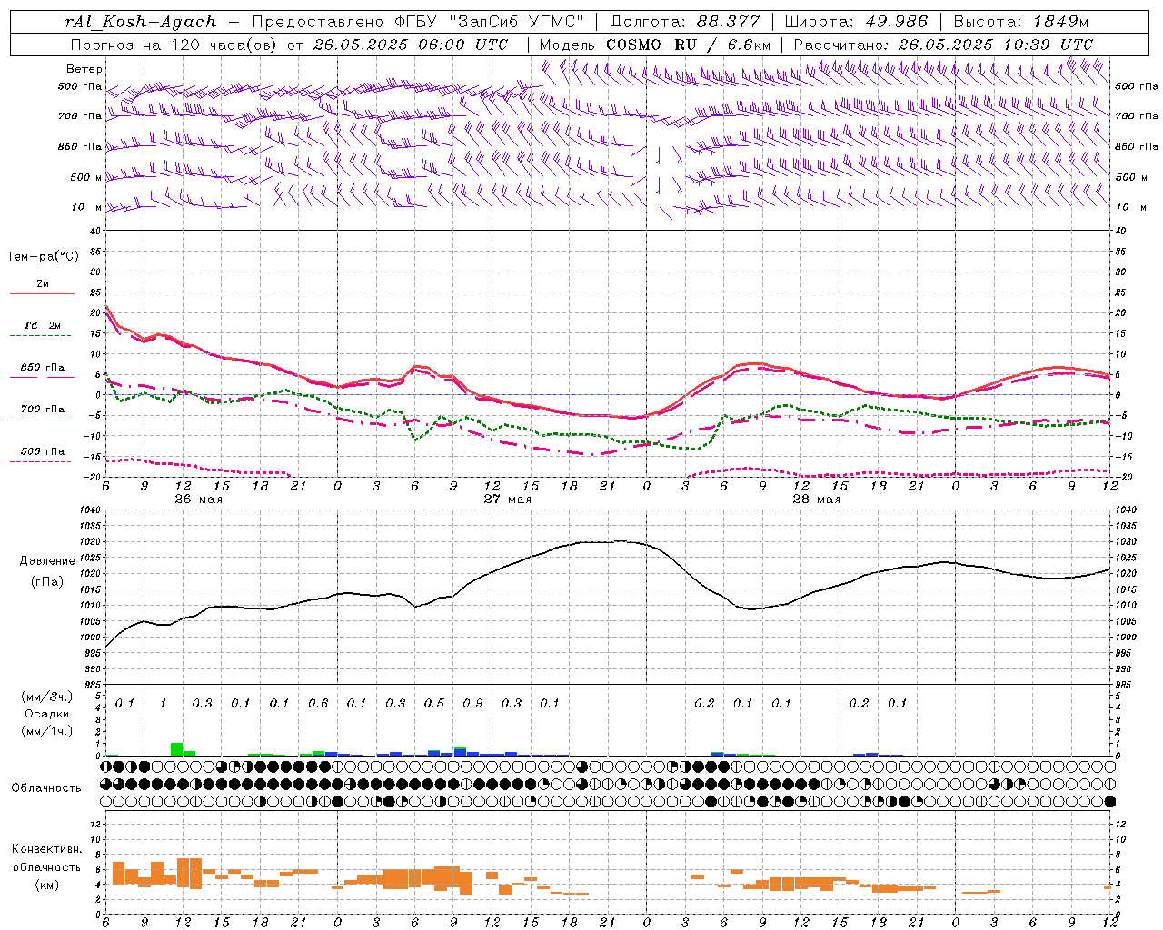This screenshot has width=1163, height=930.
Task: Select the Облачность cloud cover label
Action: (46, 787)
